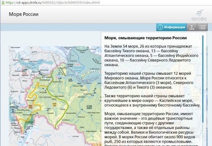Click the 422 marker near Black Sea

14,115
